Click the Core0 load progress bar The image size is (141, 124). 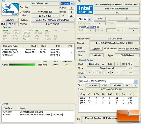(22, 64)
